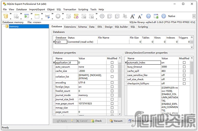Open help with the blue question mark icon
Image resolution: width=198 pixels, height=131 pixels.
click(x=148, y=16)
